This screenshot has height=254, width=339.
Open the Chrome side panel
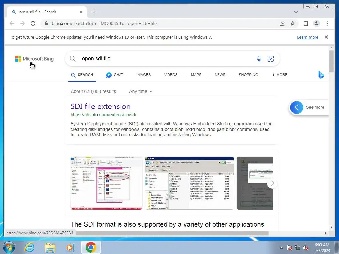306,23
